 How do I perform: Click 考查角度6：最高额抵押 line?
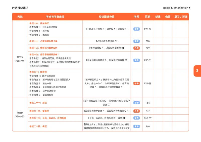pyautogui.click(x=41, y=95)
